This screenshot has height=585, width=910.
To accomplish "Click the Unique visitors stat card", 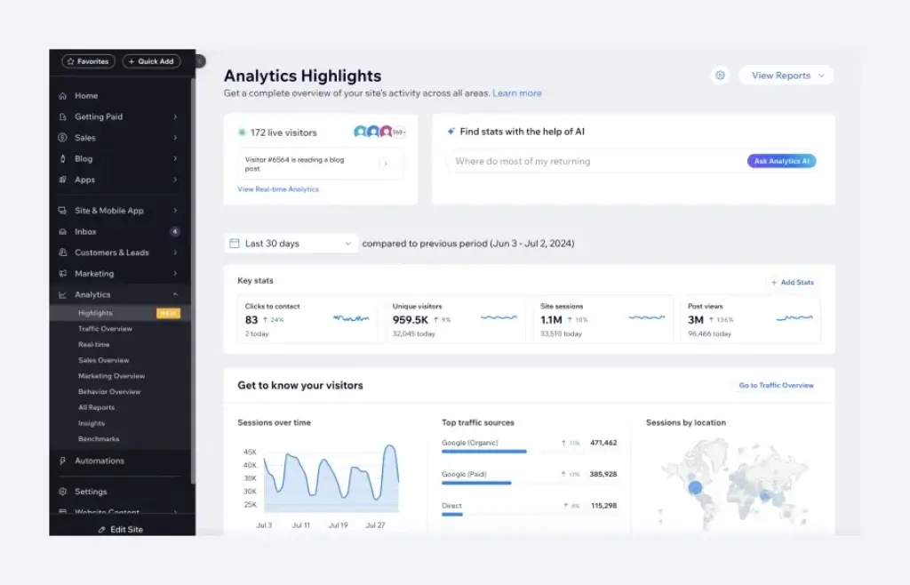I will [455, 319].
